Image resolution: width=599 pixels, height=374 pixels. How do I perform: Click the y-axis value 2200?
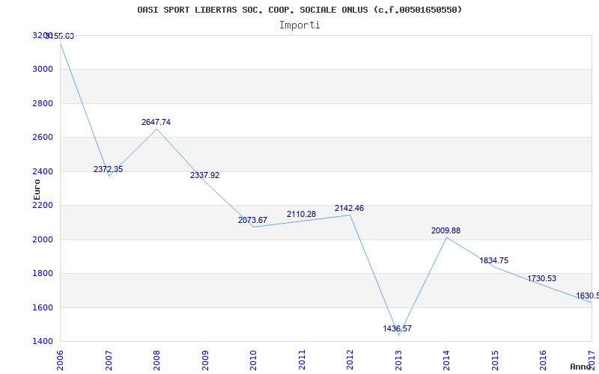[x=43, y=205]
